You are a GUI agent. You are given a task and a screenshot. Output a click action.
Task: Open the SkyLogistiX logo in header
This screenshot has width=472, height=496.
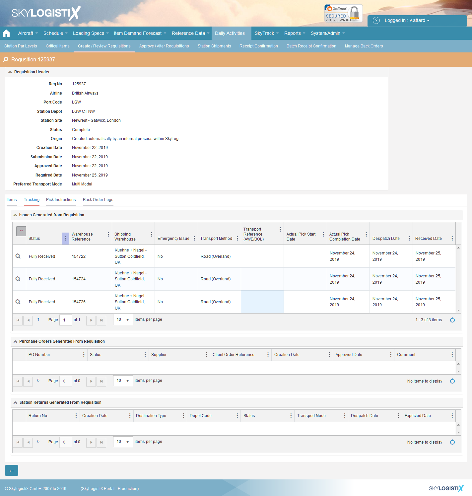tap(46, 13)
